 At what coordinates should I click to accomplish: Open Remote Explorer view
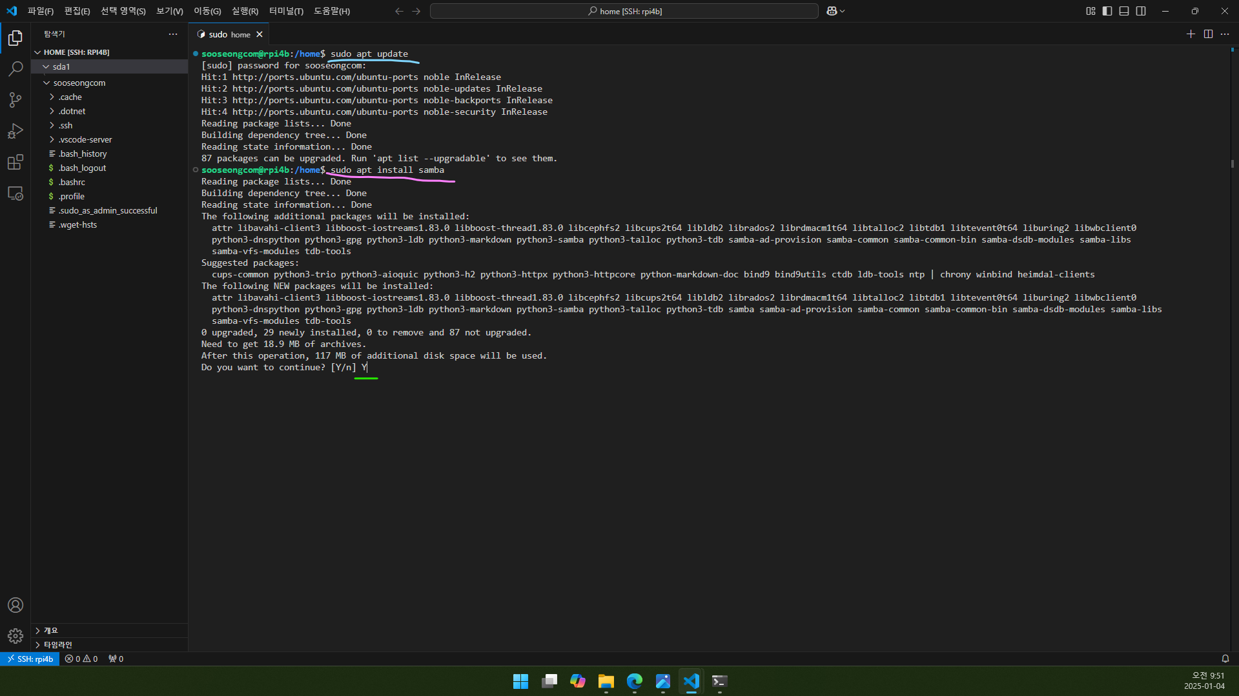coord(15,193)
